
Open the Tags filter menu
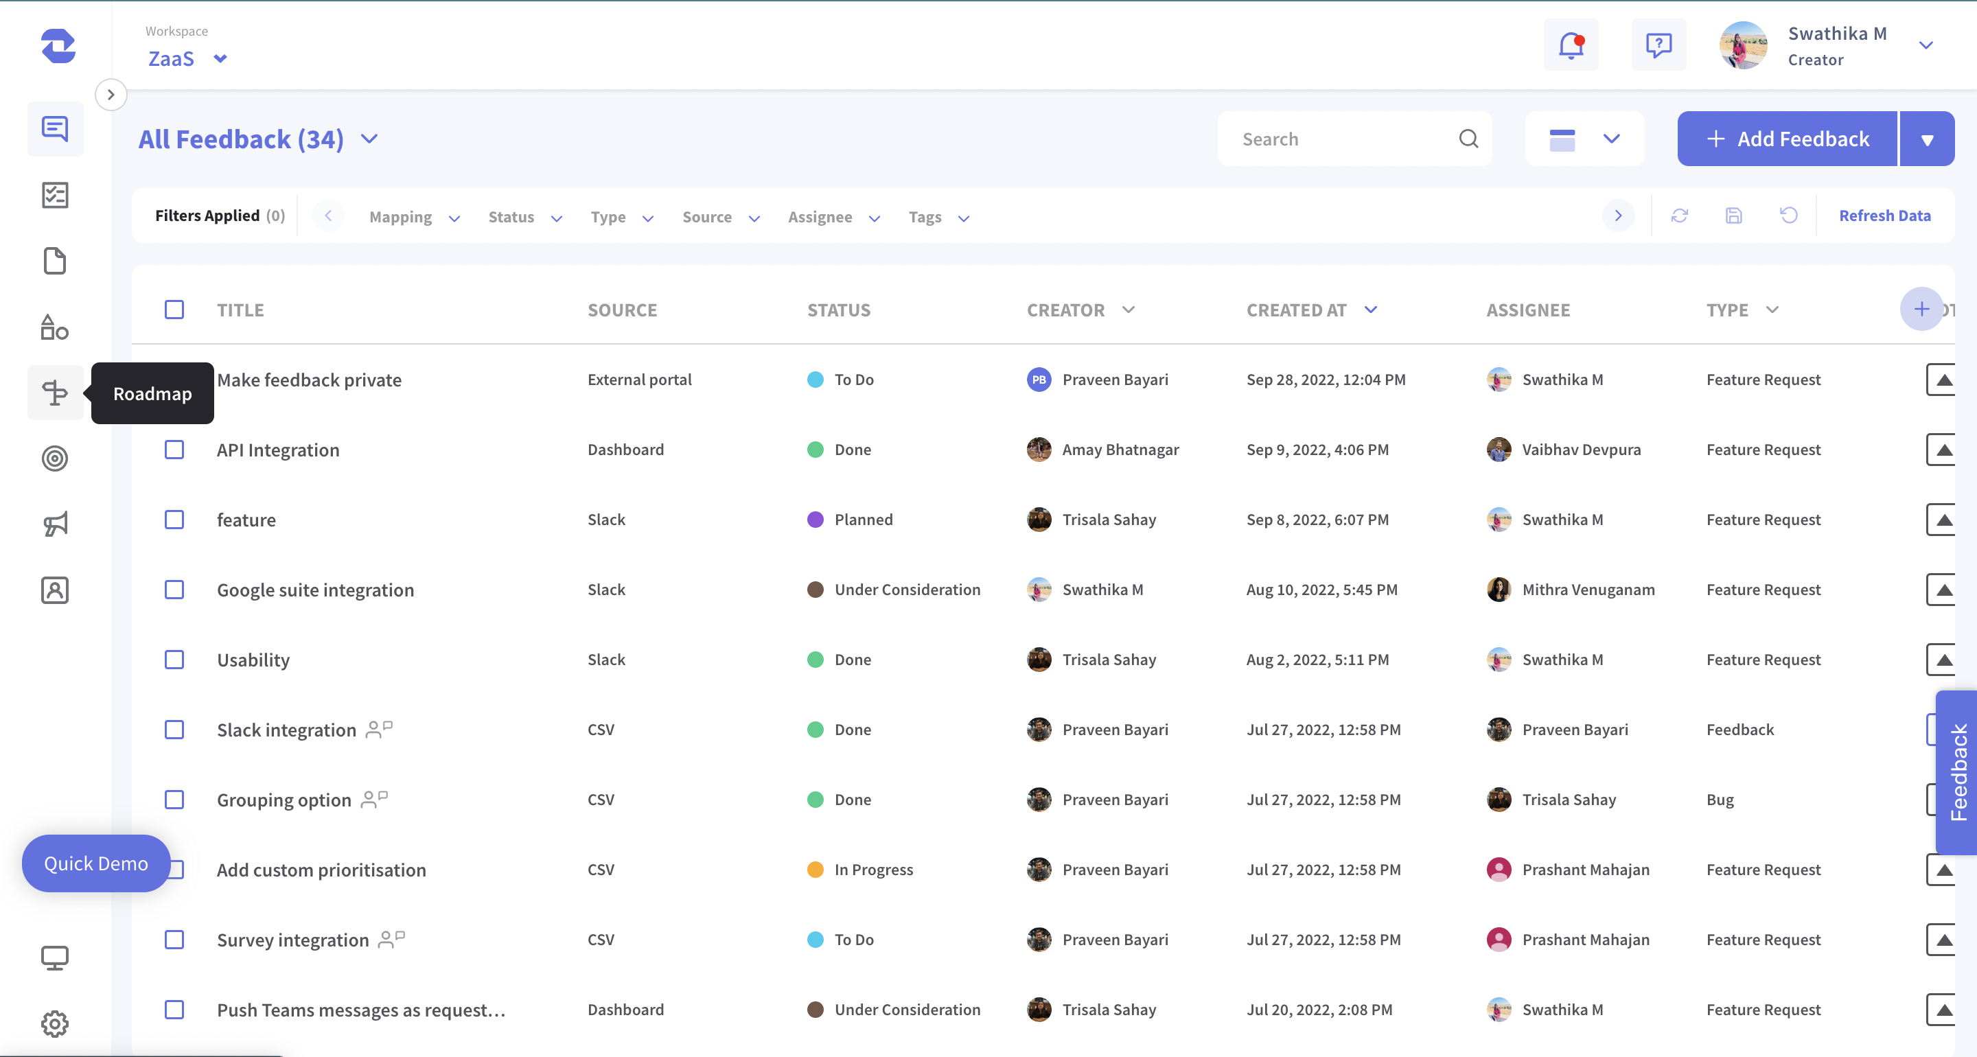(938, 217)
